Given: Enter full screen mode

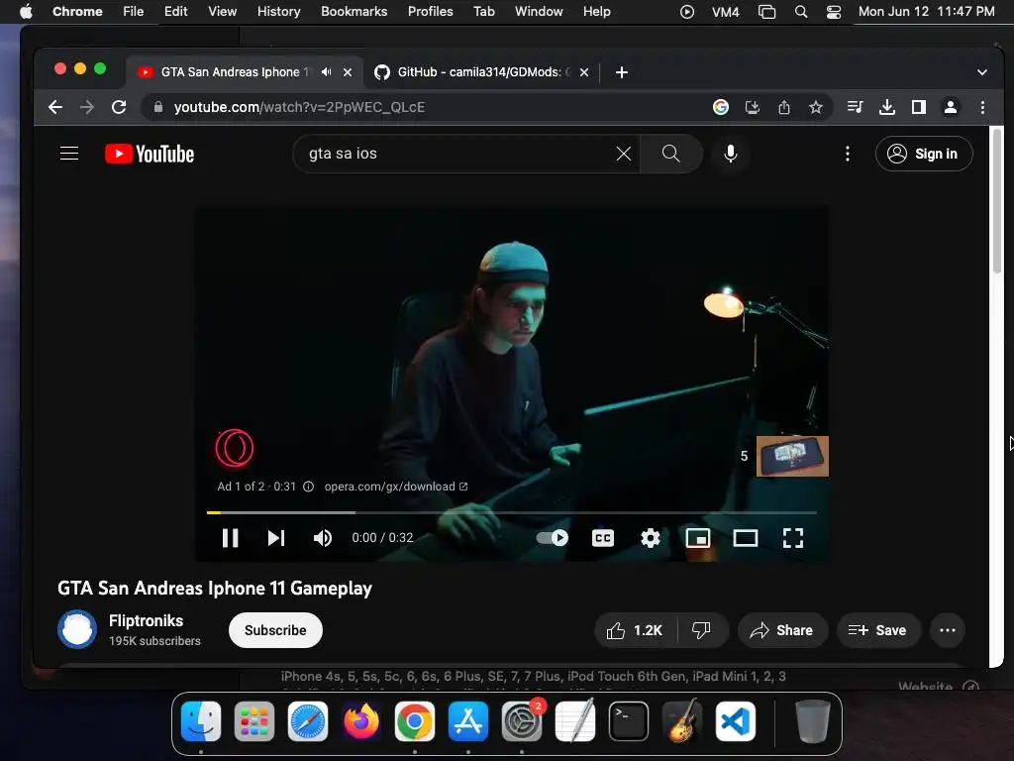Looking at the screenshot, I should coord(793,538).
